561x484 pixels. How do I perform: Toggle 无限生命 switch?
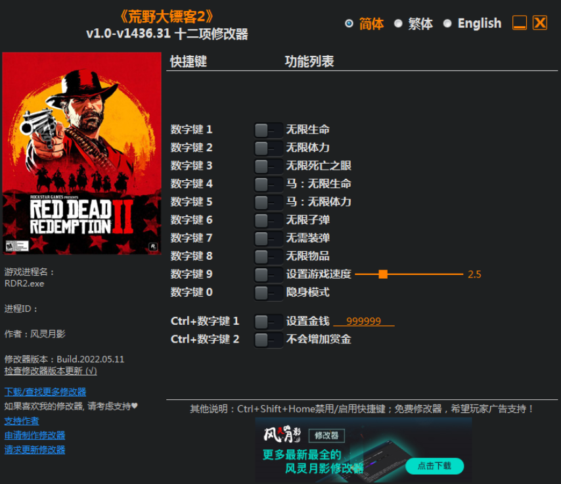pos(268,130)
